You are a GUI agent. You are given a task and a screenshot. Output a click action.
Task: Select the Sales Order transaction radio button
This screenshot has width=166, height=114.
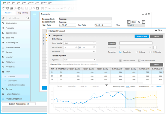click(120, 52)
